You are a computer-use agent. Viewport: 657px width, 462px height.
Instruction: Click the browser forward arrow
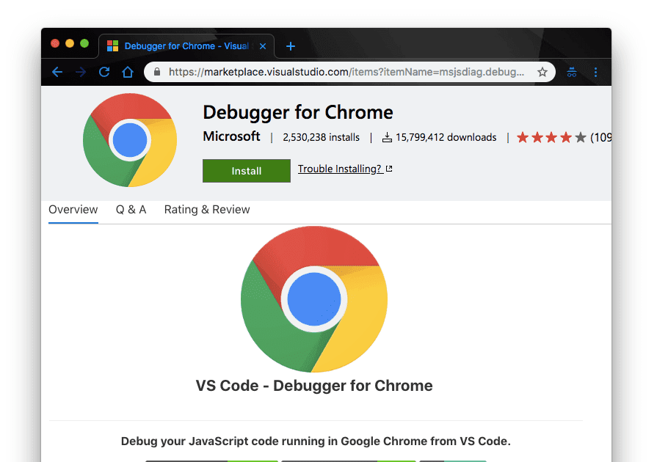coord(81,72)
